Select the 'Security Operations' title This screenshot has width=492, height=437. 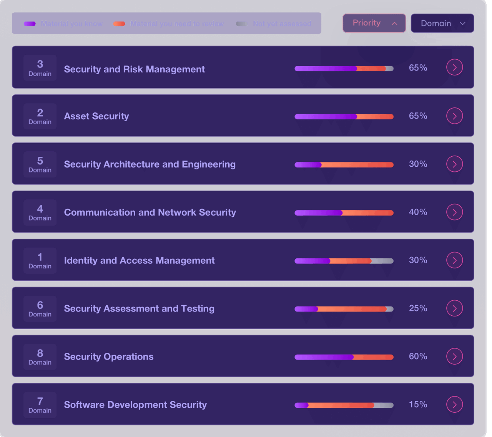pos(109,357)
